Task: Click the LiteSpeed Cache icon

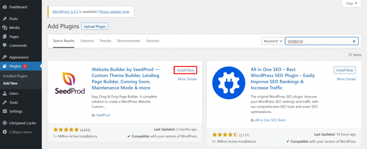Action: (4, 123)
